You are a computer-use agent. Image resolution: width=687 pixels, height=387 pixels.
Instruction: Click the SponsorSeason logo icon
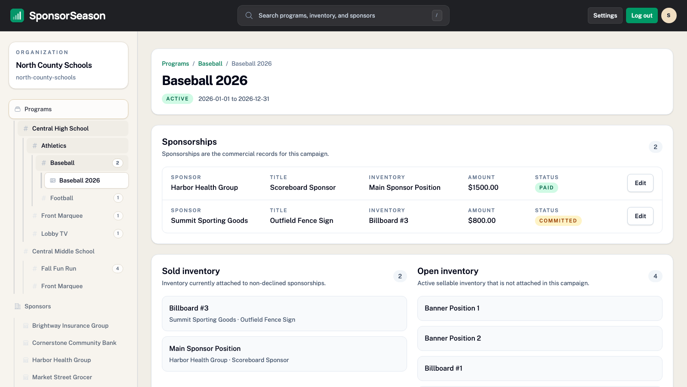coord(17,15)
